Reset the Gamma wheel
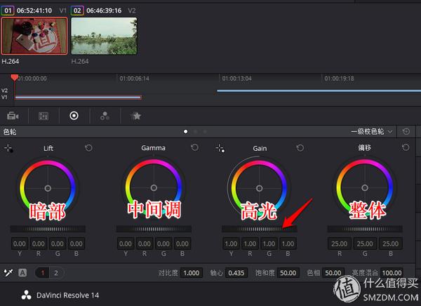This screenshot has width=421, height=306. [194, 147]
